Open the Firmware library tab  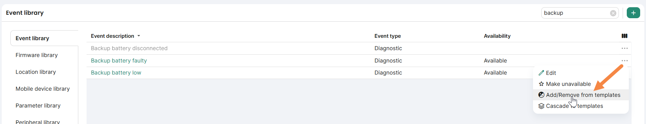pos(36,55)
